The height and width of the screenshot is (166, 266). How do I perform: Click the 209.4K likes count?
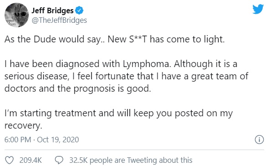[31, 160]
